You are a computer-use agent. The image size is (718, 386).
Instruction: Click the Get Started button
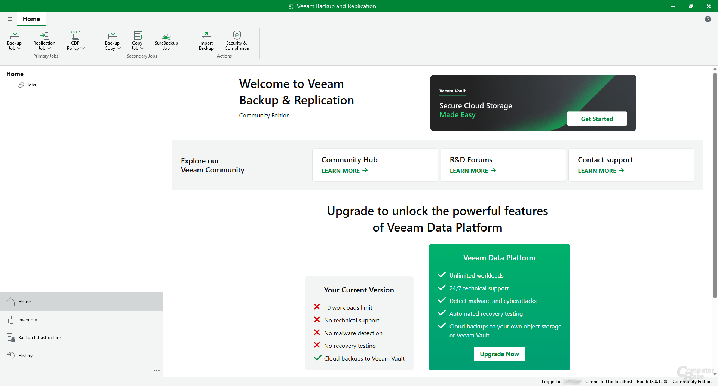596,119
